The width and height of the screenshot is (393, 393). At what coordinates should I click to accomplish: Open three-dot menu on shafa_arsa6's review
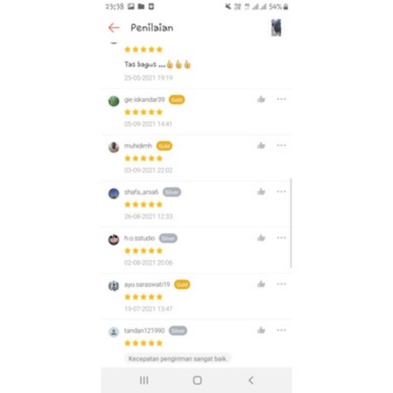(281, 192)
